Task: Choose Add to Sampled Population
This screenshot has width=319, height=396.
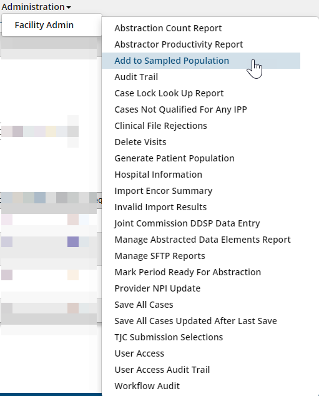Action: pyautogui.click(x=172, y=61)
